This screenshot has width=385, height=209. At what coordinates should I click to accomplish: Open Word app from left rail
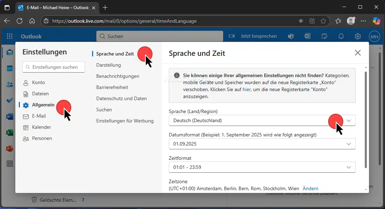pos(10,117)
